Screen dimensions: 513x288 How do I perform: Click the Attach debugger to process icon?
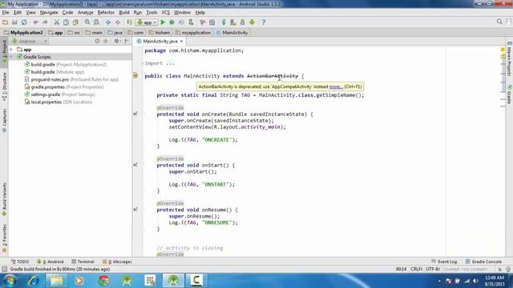click(191, 22)
